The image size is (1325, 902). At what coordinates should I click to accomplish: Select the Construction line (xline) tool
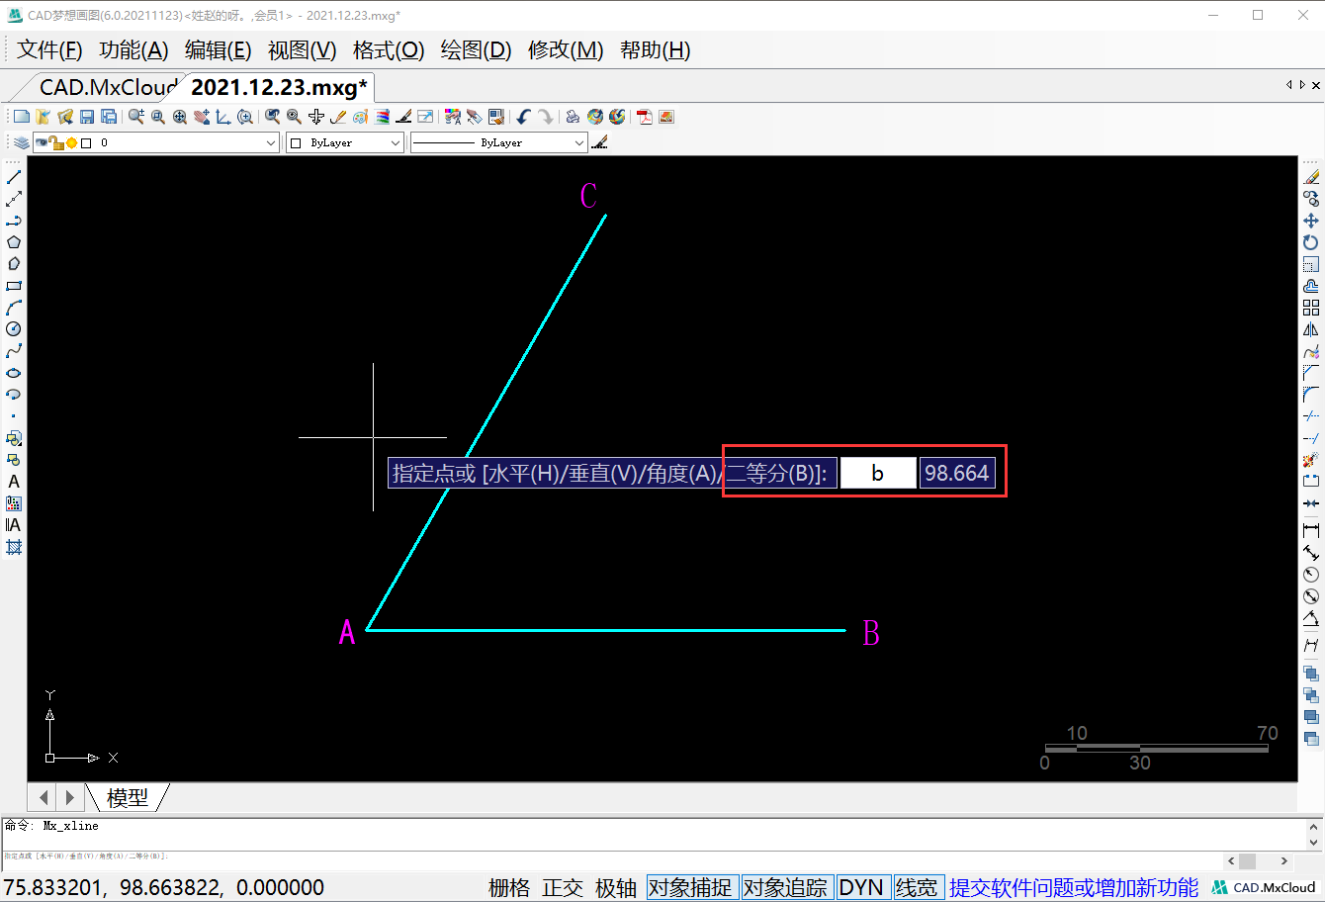14,199
